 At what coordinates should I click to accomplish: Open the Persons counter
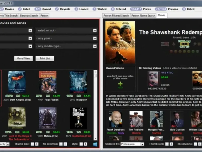click(166, 9)
